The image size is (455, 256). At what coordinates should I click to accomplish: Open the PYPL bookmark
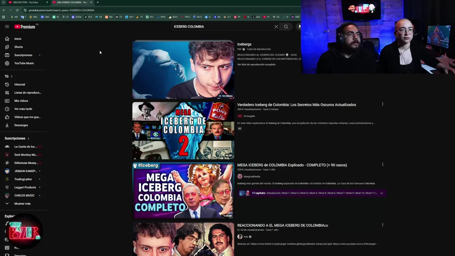(x=161, y=17)
